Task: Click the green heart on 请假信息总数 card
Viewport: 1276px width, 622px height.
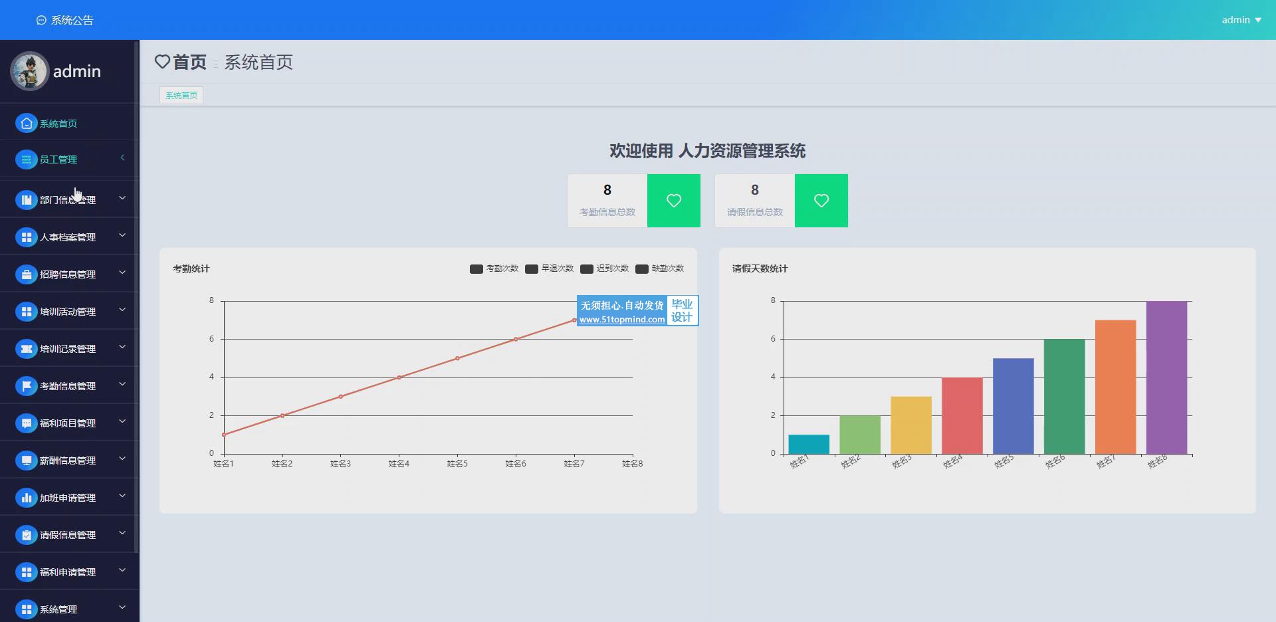Action: [821, 201]
